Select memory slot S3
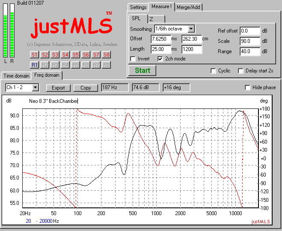This screenshot has height=231, width=282. tap(55, 54)
